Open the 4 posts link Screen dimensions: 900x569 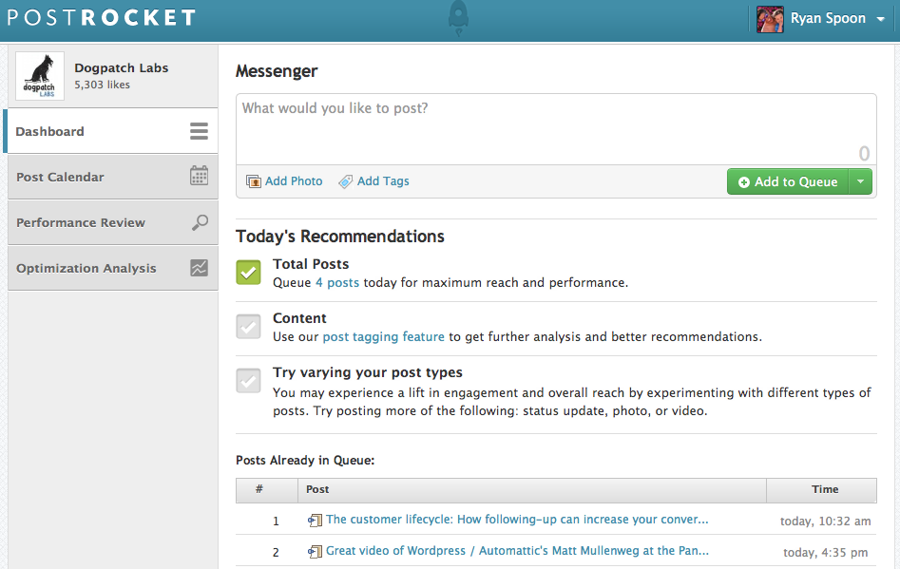tap(337, 282)
